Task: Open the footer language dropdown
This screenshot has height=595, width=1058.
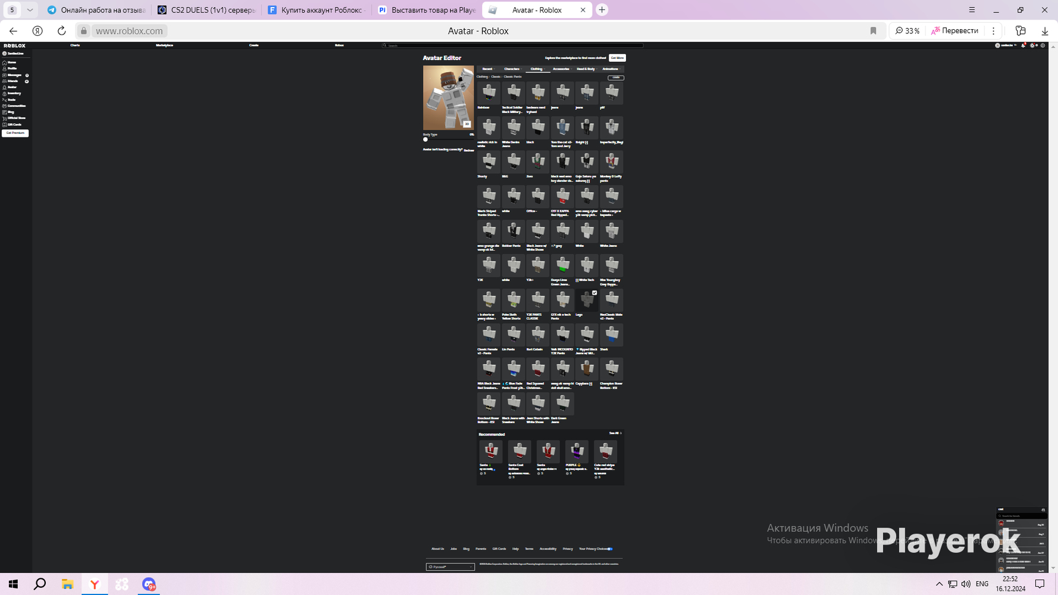Action: 450,567
